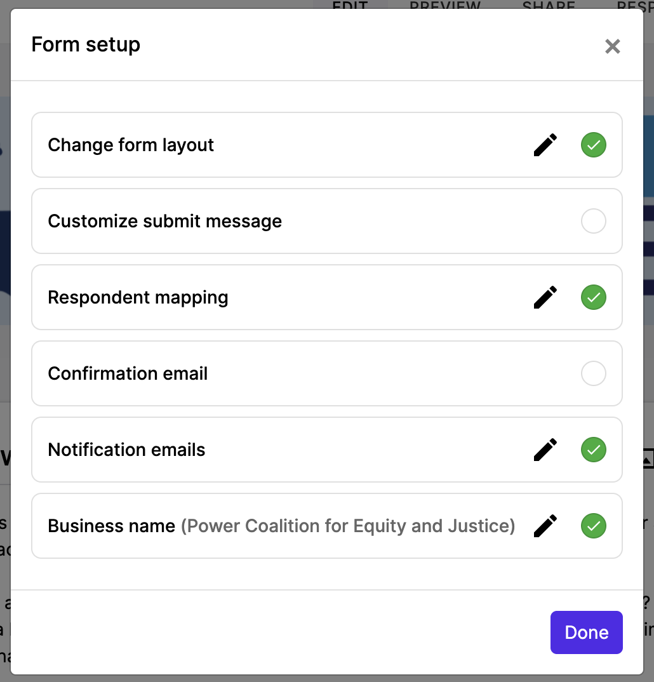Viewport: 654px width, 682px height.
Task: Open the Customize submit message row
Action: coord(317,221)
